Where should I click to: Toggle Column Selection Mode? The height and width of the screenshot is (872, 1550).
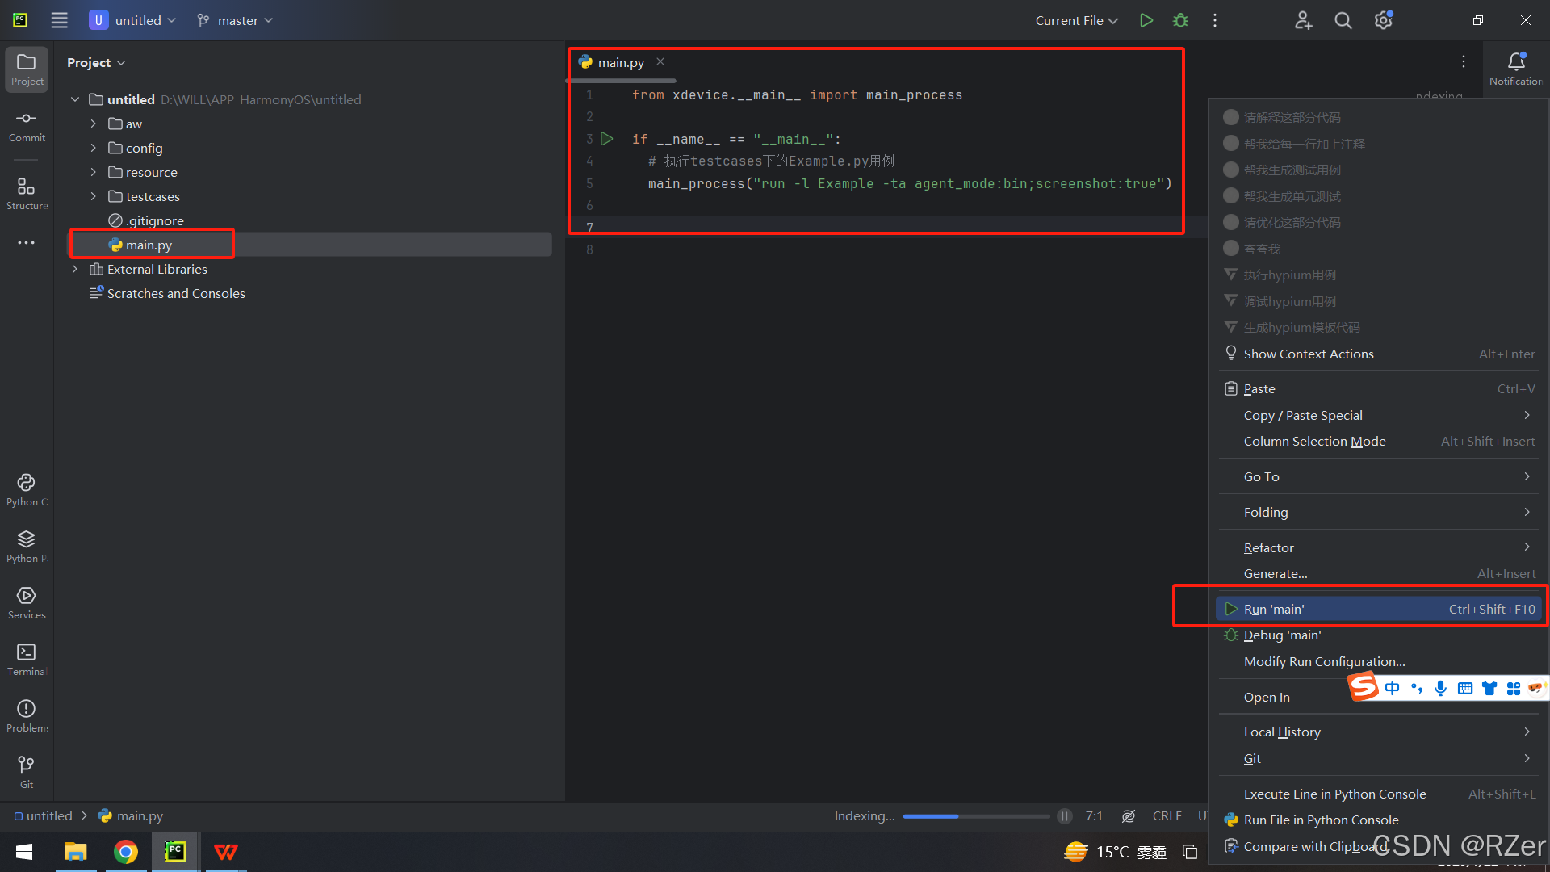1378,441
